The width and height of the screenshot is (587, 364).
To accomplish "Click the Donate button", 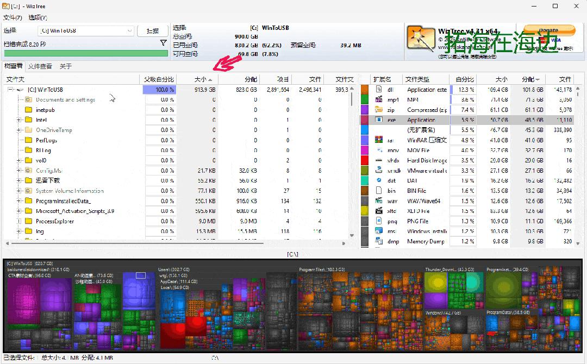I will (x=549, y=30).
